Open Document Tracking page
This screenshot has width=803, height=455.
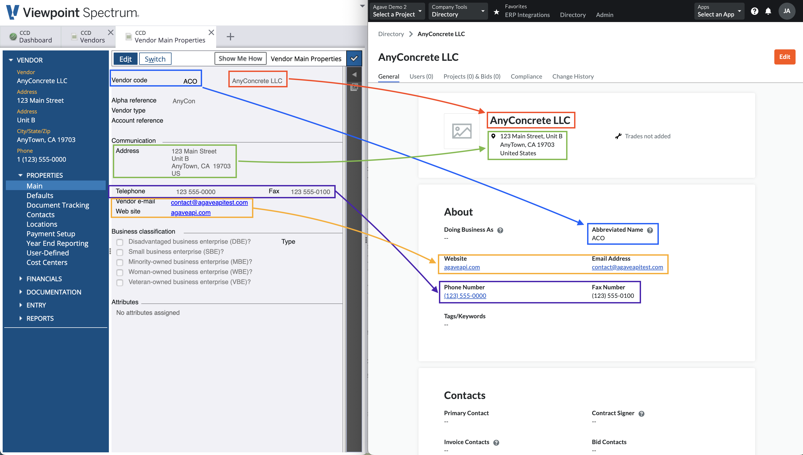[58, 205]
